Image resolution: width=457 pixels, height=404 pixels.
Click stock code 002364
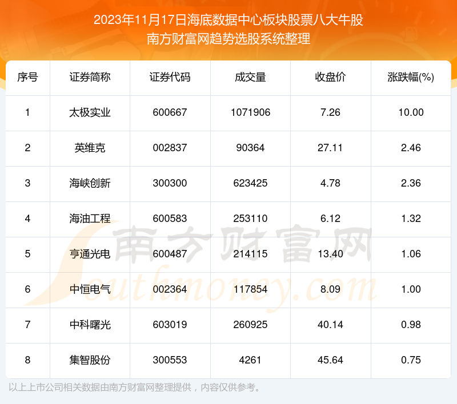[x=170, y=289]
